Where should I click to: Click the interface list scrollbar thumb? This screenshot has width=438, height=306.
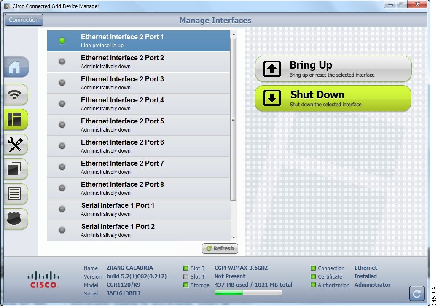234,119
